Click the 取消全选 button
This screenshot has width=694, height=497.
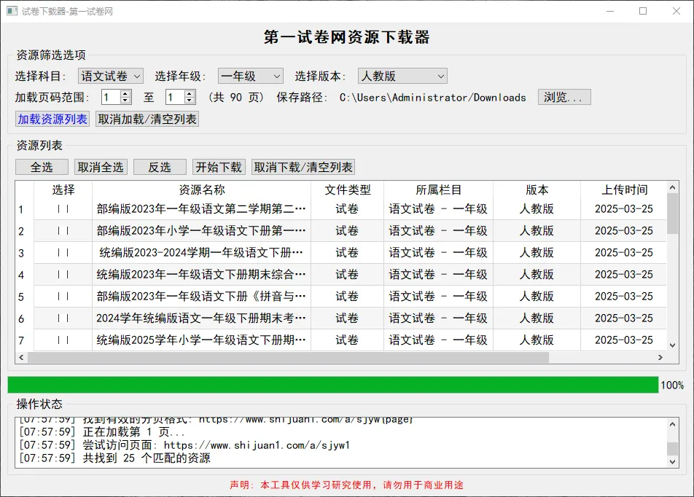click(x=101, y=168)
